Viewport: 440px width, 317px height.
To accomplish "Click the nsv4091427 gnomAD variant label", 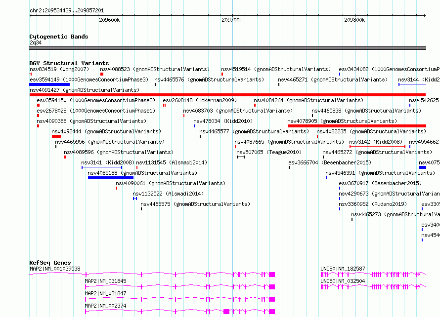I will click(85, 90).
